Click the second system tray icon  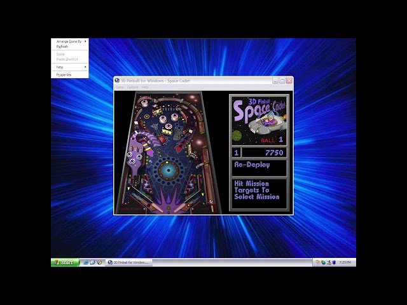pyautogui.click(x=323, y=262)
